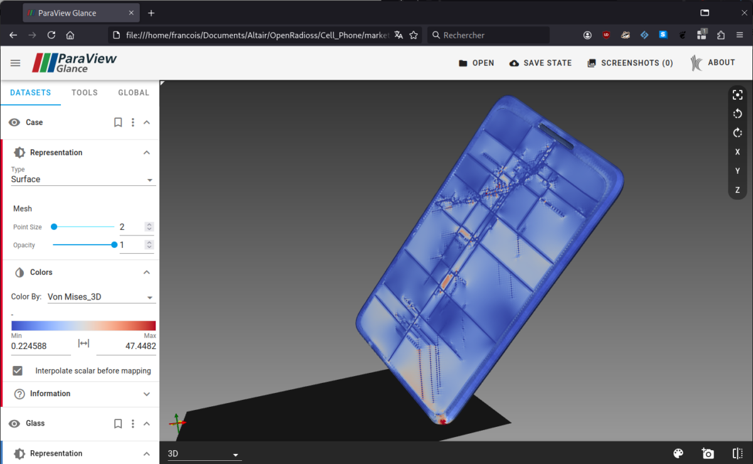Hide the Case dataset with its eye icon
753x464 pixels.
tap(14, 122)
